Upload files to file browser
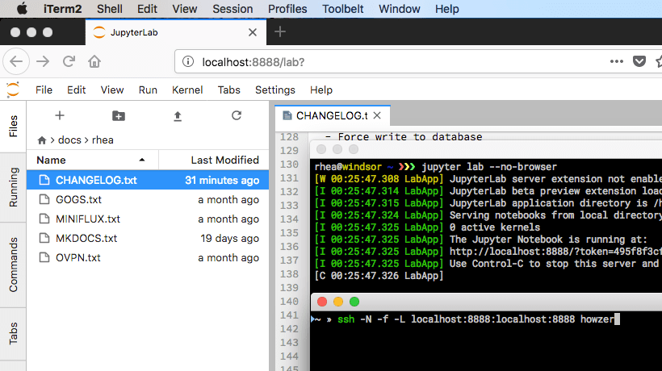The width and height of the screenshot is (662, 371). (x=178, y=116)
